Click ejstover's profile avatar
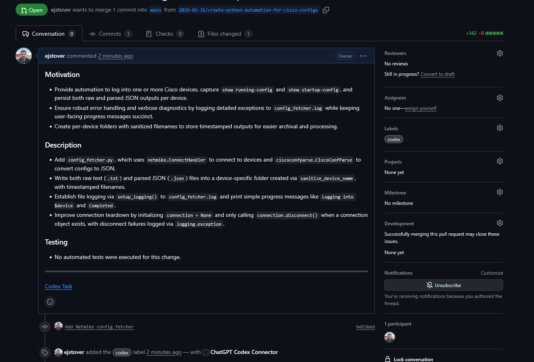Image resolution: width=534 pixels, height=362 pixels. (x=23, y=56)
